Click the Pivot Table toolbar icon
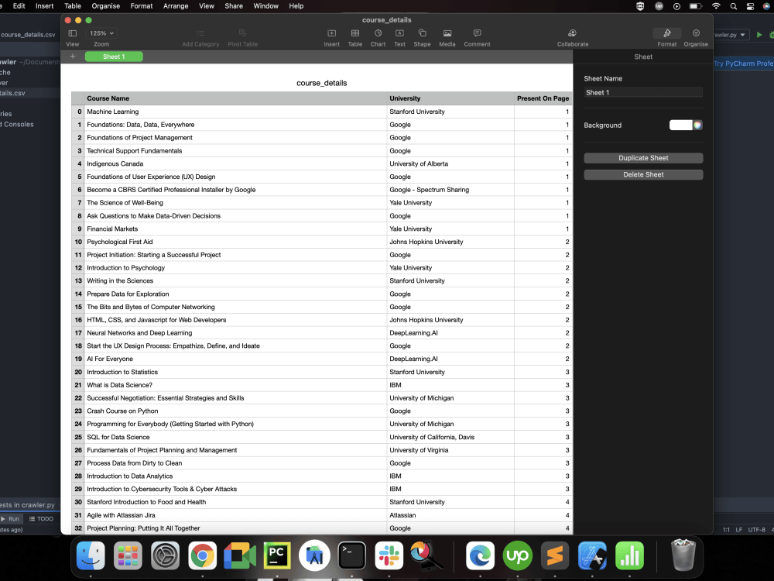Image resolution: width=774 pixels, height=581 pixels. tap(242, 33)
